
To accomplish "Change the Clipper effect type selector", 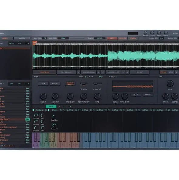I will [54, 110].
